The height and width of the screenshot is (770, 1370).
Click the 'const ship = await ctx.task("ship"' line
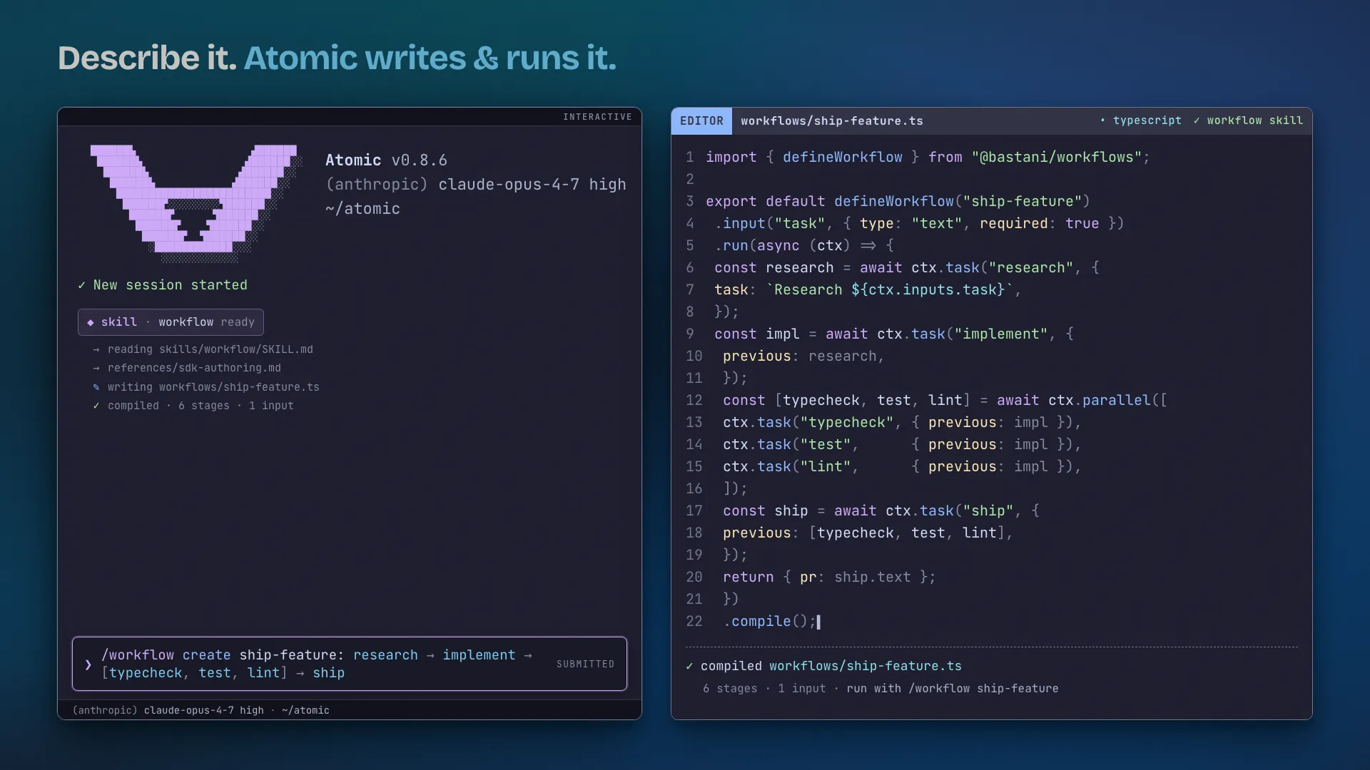click(881, 511)
